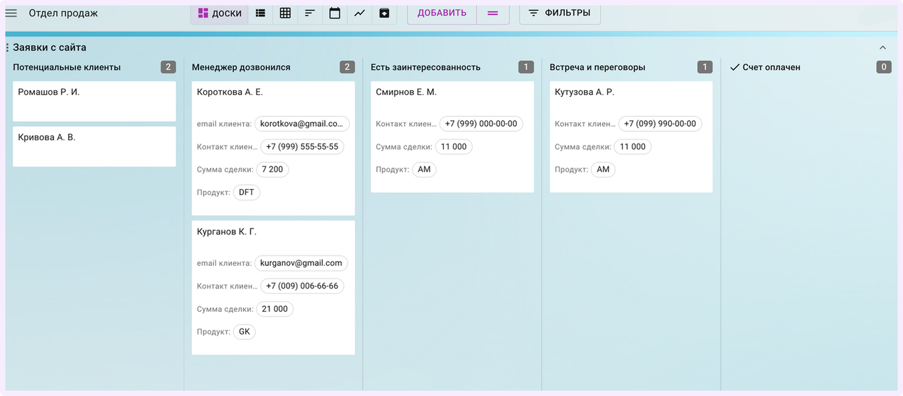903x396 pixels.
Task: Open the Gantt timeline view icon
Action: [x=309, y=13]
